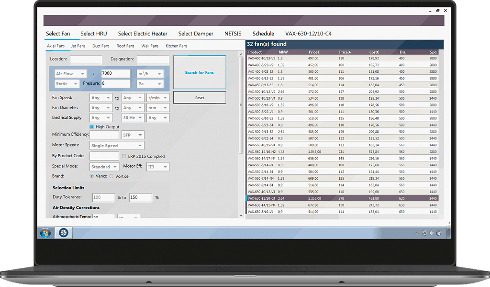This screenshot has width=490, height=287.
Task: Switch to the Select HRU tab
Action: (x=94, y=34)
